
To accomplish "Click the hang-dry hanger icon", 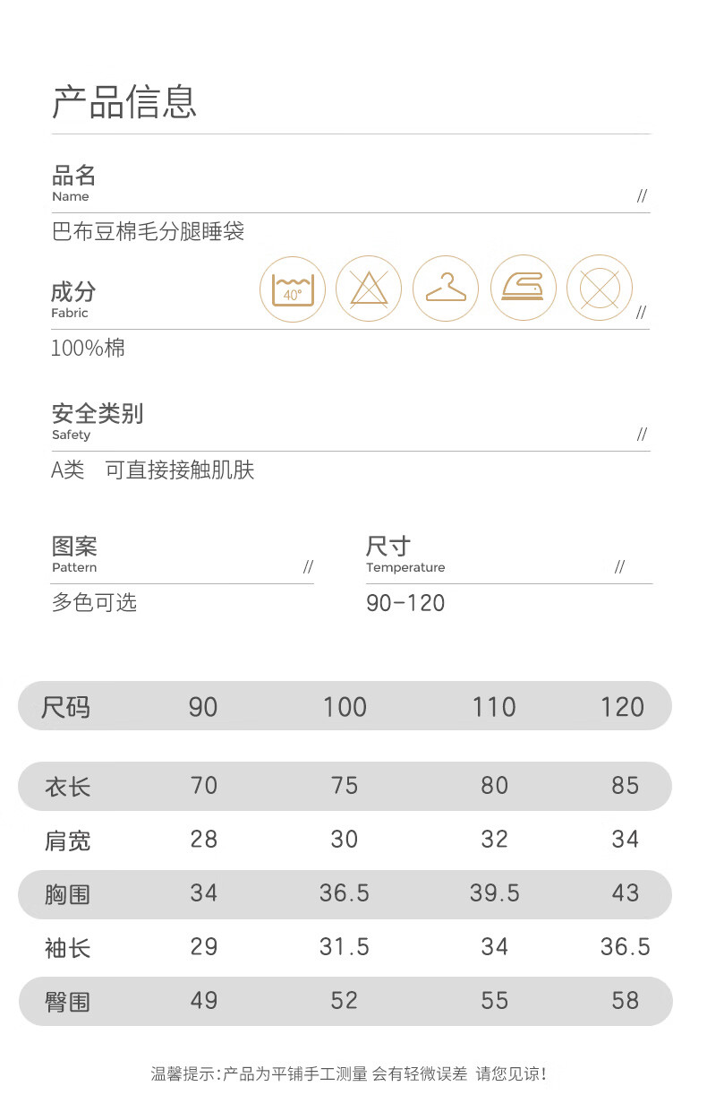I will point(446,289).
